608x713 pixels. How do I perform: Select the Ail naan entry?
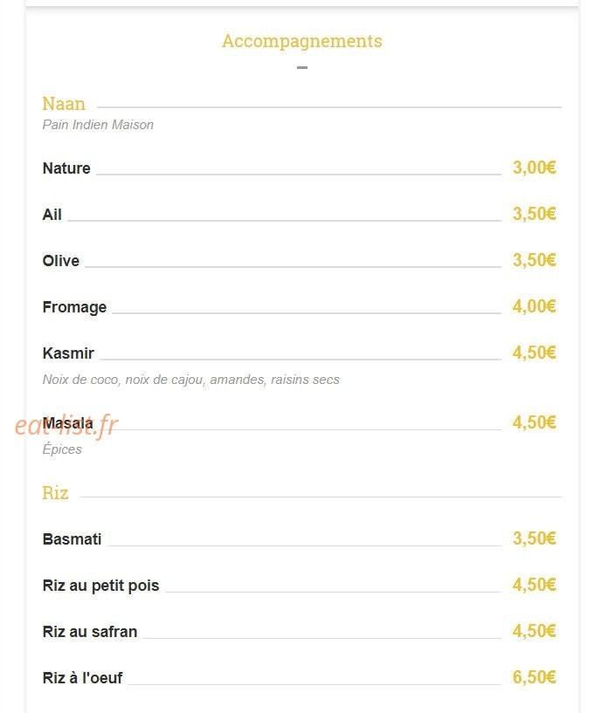(x=52, y=214)
